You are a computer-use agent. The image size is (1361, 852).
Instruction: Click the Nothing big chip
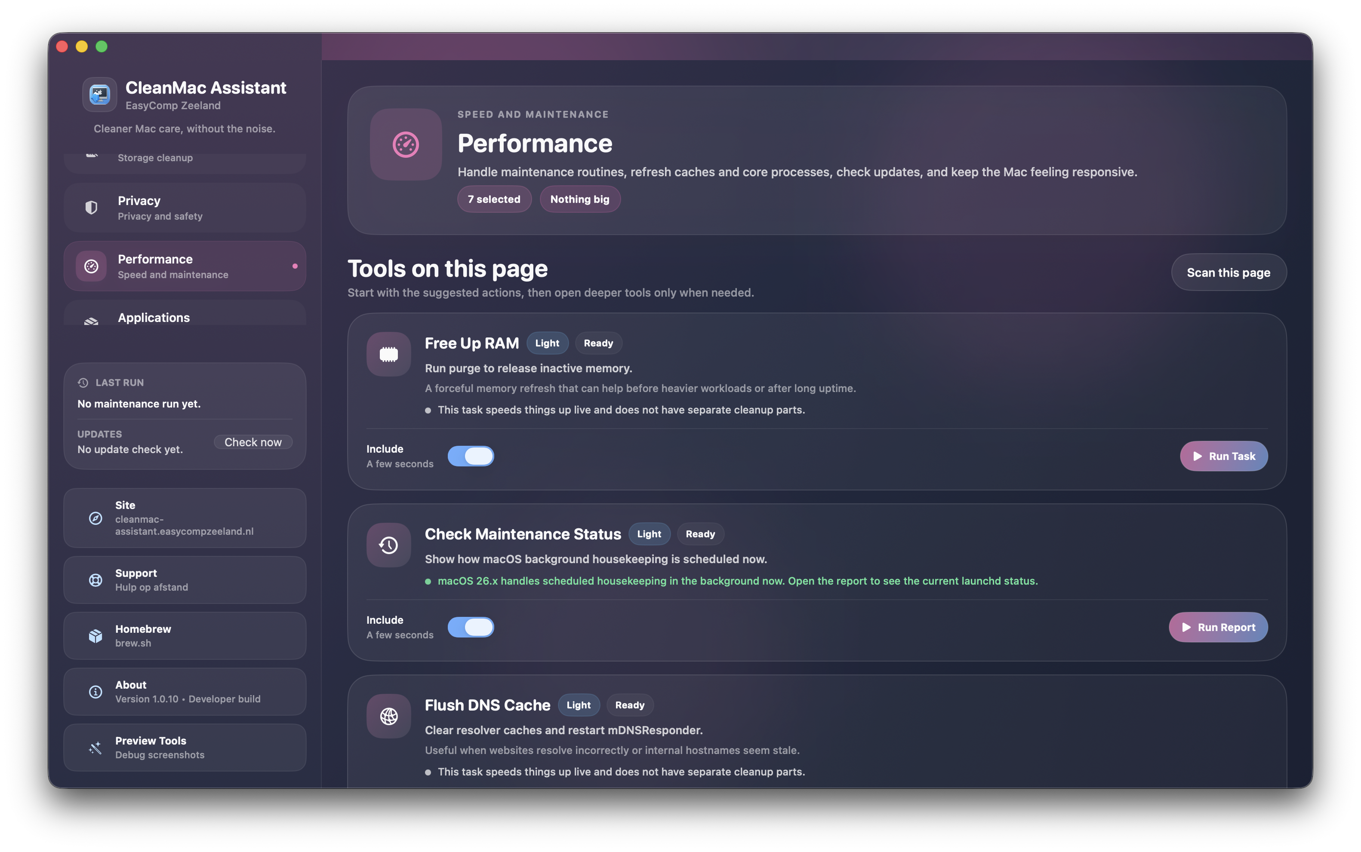(x=579, y=199)
